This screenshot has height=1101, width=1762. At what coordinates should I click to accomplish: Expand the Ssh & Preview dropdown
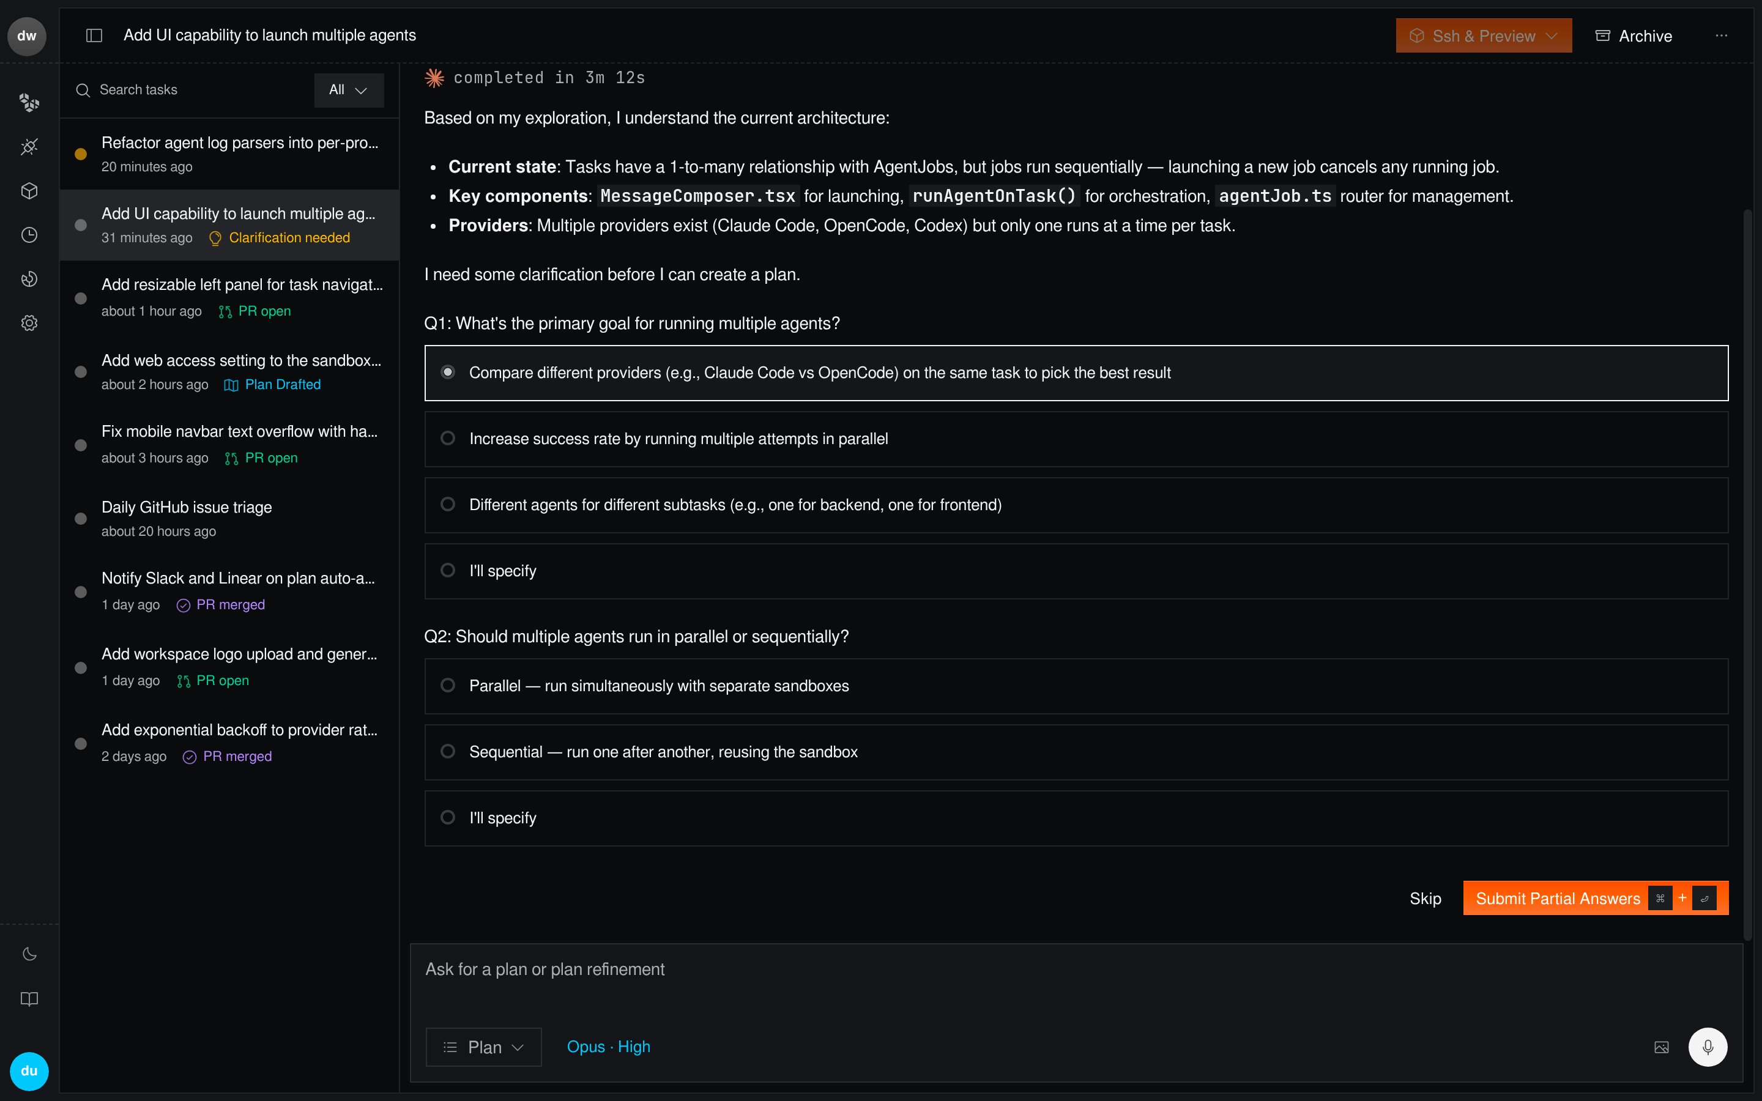click(1483, 35)
